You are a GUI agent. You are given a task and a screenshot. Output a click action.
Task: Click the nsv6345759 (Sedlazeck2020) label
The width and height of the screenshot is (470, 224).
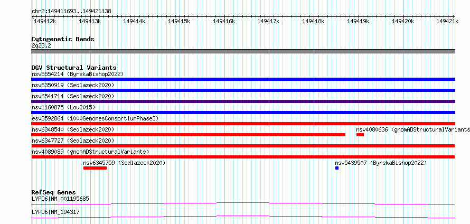pos(125,163)
